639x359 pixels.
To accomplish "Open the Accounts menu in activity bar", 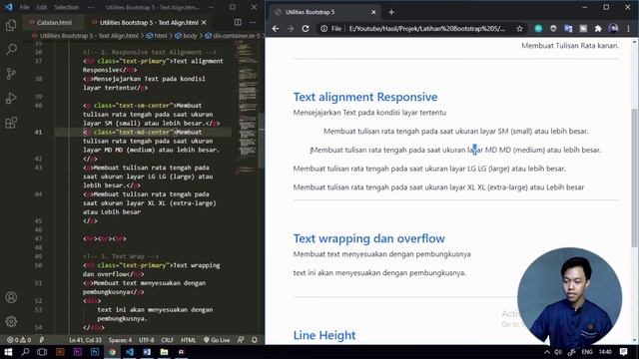I will click(x=11, y=297).
